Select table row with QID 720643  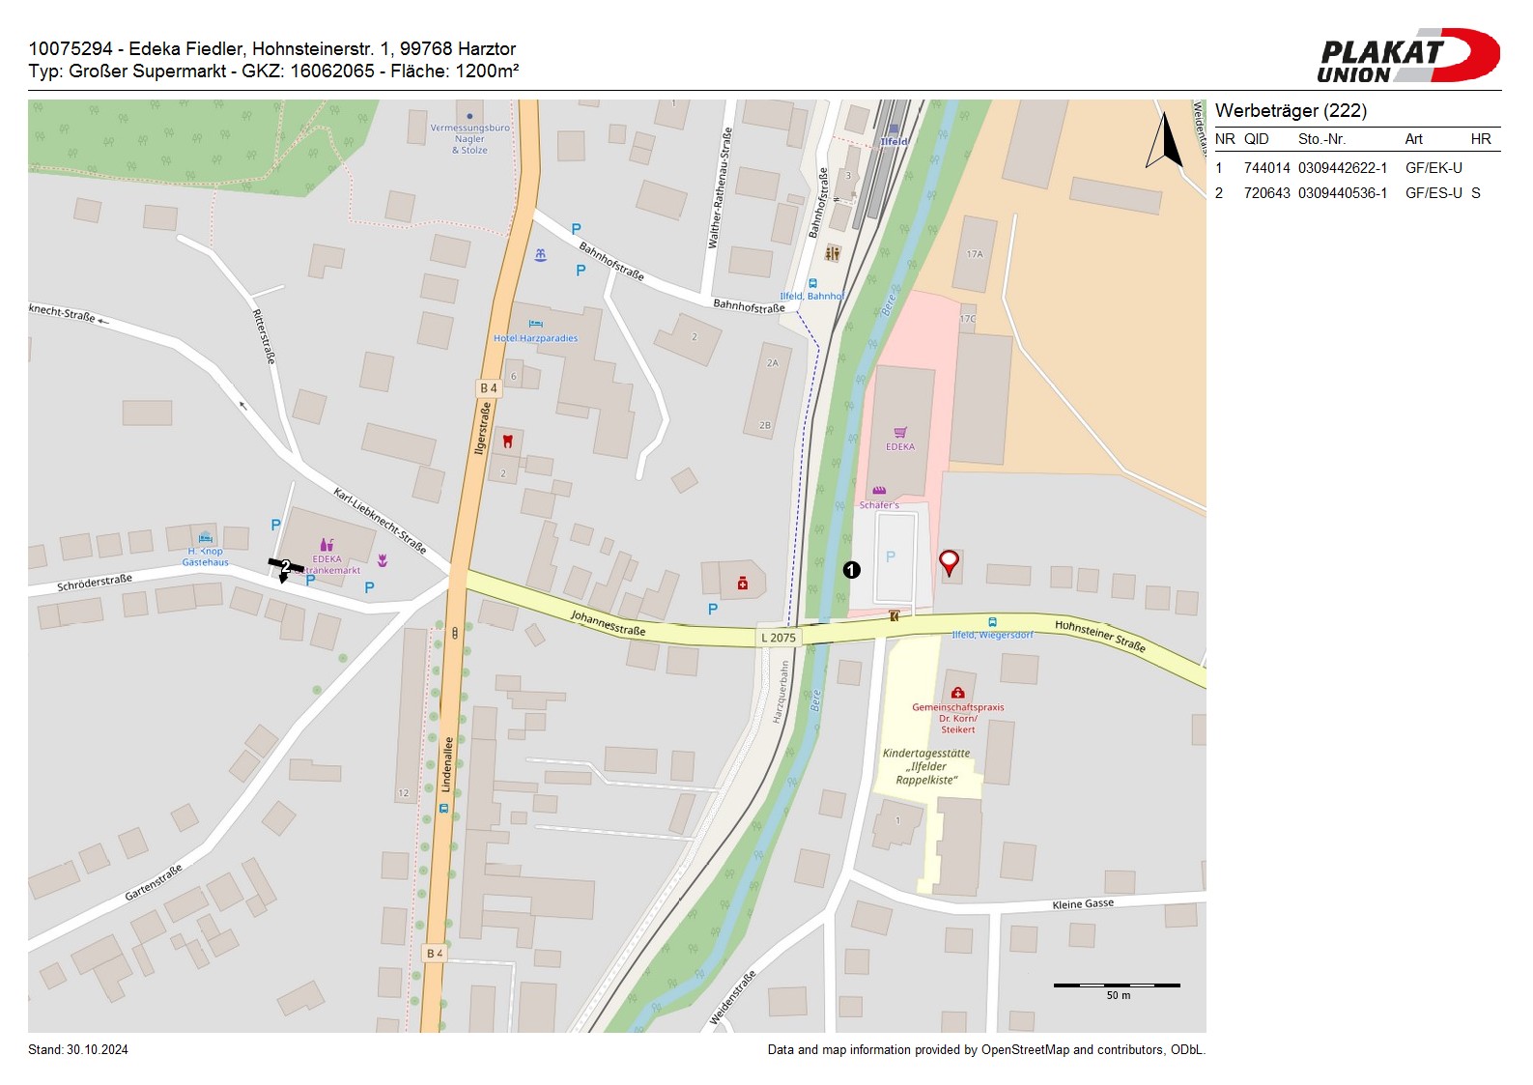(1356, 193)
